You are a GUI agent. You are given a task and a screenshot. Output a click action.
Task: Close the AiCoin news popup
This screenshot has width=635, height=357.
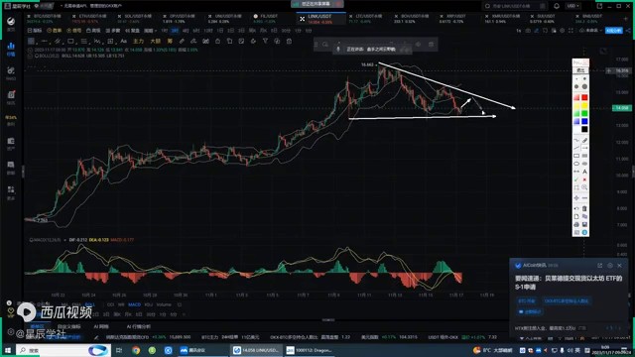point(619,266)
